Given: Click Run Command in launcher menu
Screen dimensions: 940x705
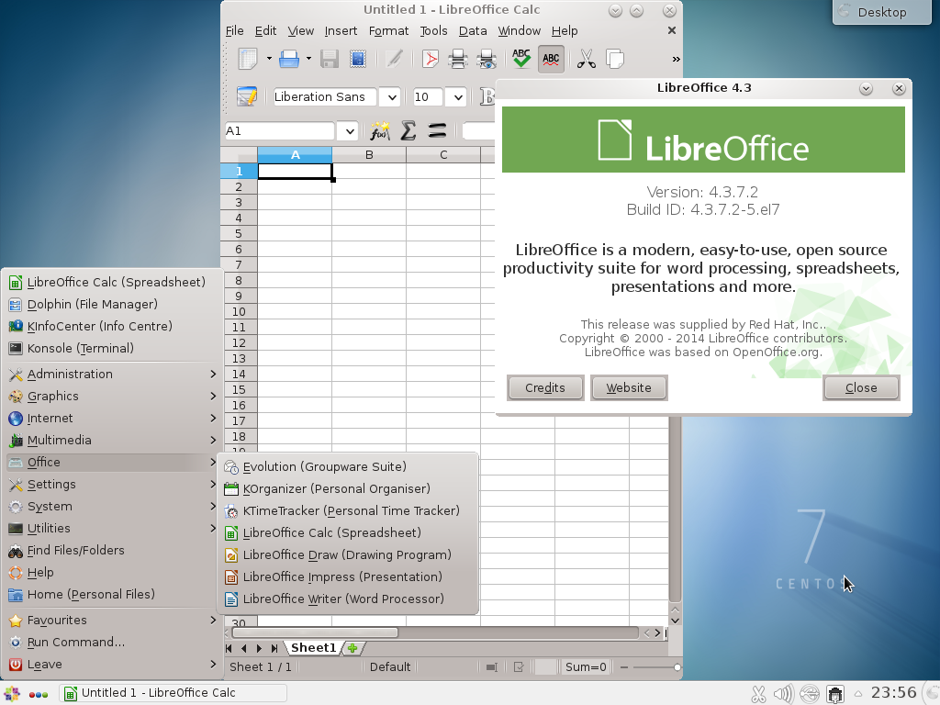Looking at the screenshot, I should [x=113, y=643].
